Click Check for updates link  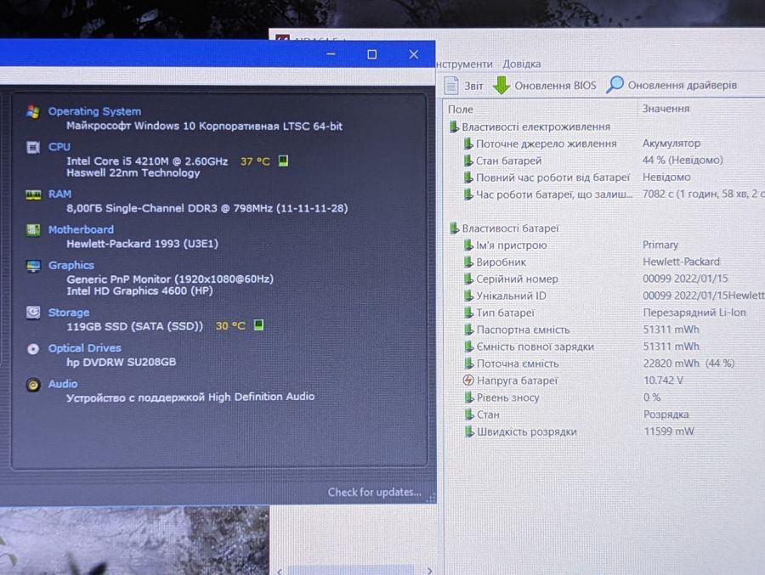tap(374, 493)
